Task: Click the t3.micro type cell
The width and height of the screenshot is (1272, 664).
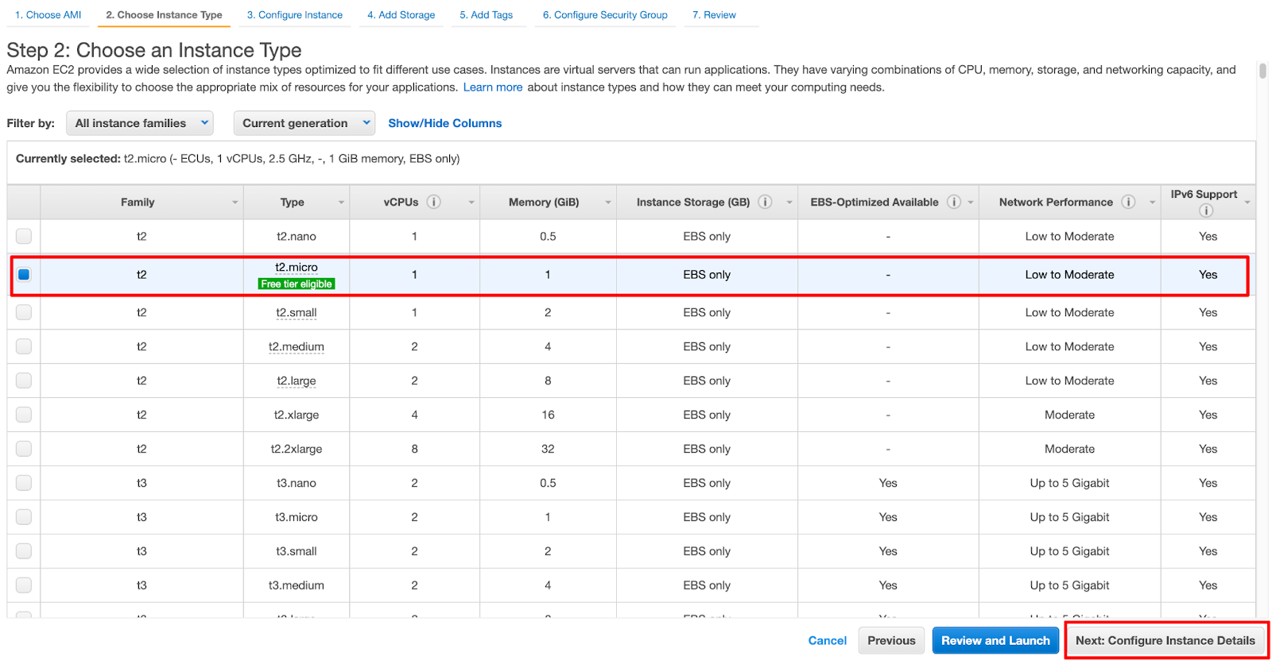Action: coord(297,517)
